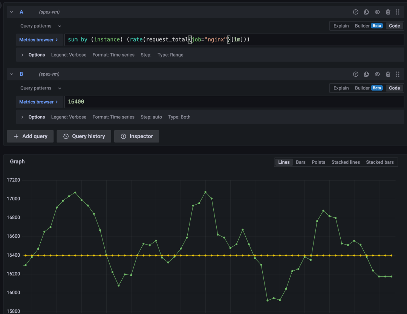Click drag handle of query A
The image size is (407, 314).
click(398, 12)
